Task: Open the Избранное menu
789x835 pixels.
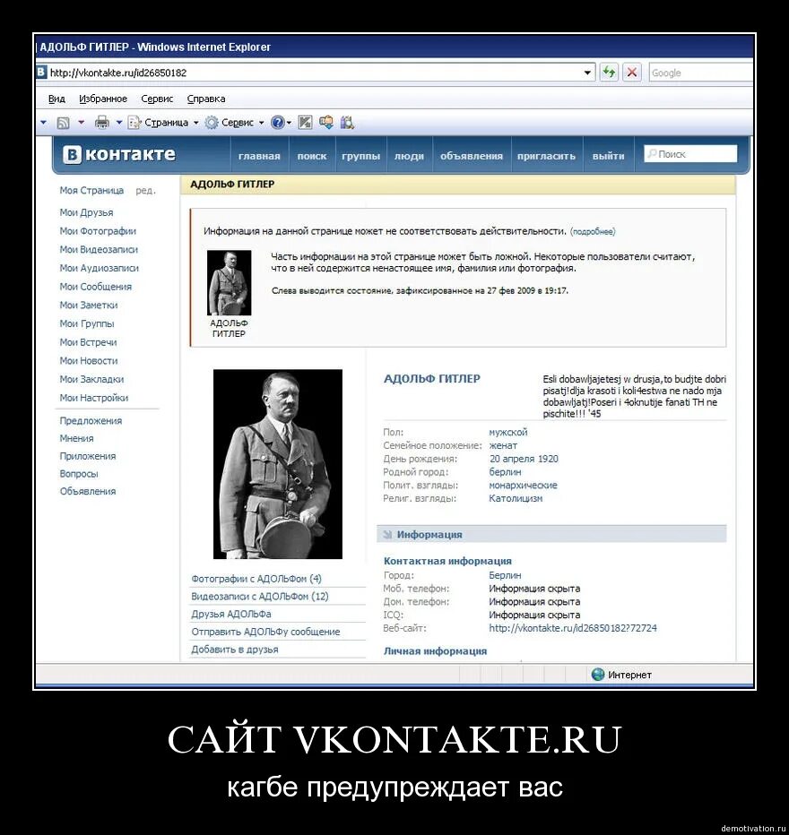Action: 103,99
